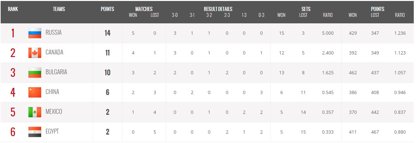Click the Bulgaria flag icon
This screenshot has height=143, width=418.
coord(35,73)
